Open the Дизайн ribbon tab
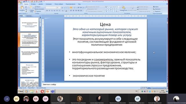 [x=41, y=4]
